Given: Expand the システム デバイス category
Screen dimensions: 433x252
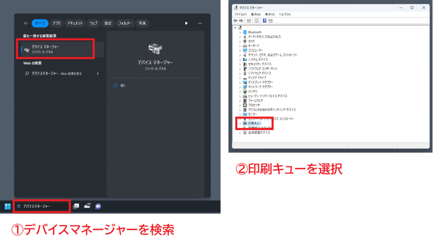Looking at the screenshot, I should (240, 60).
